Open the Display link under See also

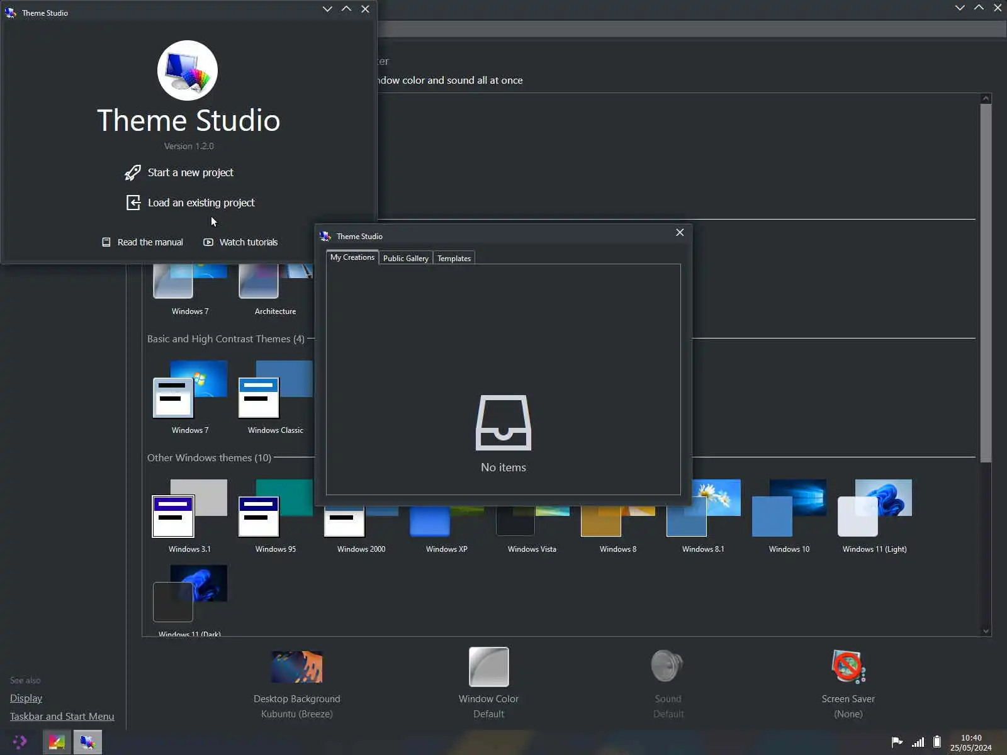click(26, 698)
